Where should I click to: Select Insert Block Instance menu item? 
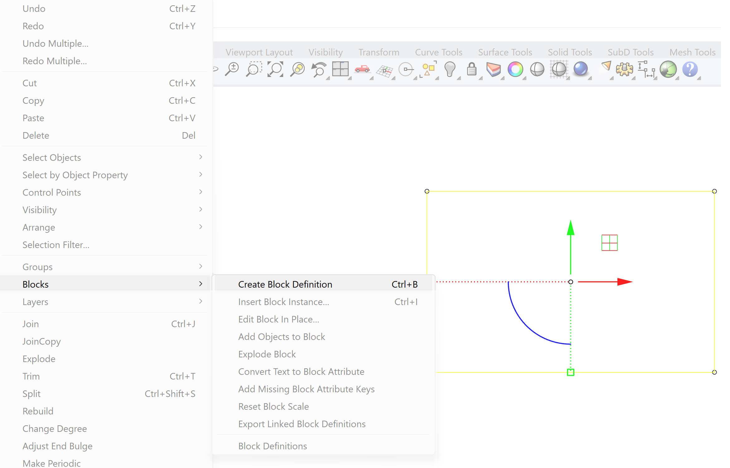pos(283,302)
